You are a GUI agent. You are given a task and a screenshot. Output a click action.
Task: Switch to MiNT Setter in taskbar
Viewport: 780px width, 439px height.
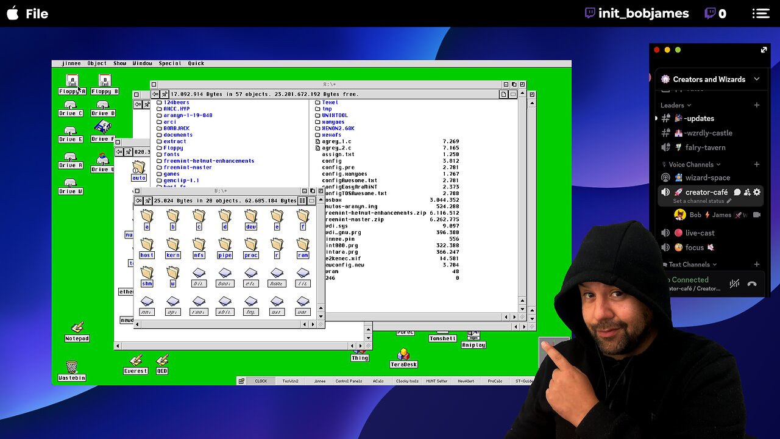click(x=436, y=381)
